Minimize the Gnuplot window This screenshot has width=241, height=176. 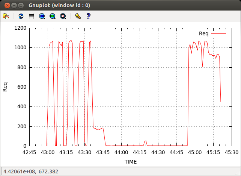click(x=14, y=6)
